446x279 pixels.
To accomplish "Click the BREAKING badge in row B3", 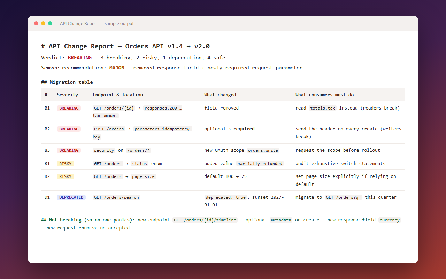I will pos(69,150).
